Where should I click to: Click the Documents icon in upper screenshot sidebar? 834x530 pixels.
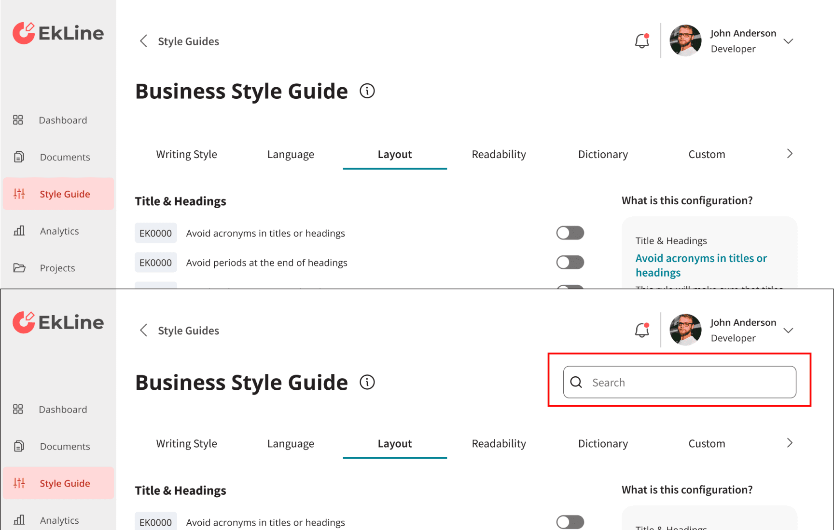coord(19,157)
